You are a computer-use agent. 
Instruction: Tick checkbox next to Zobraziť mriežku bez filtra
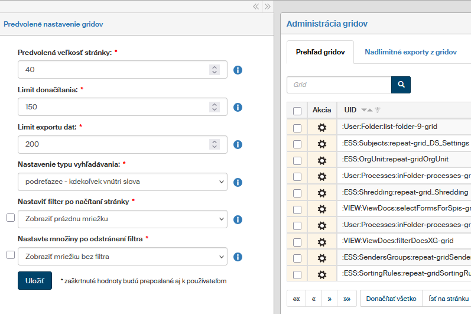tap(11, 255)
